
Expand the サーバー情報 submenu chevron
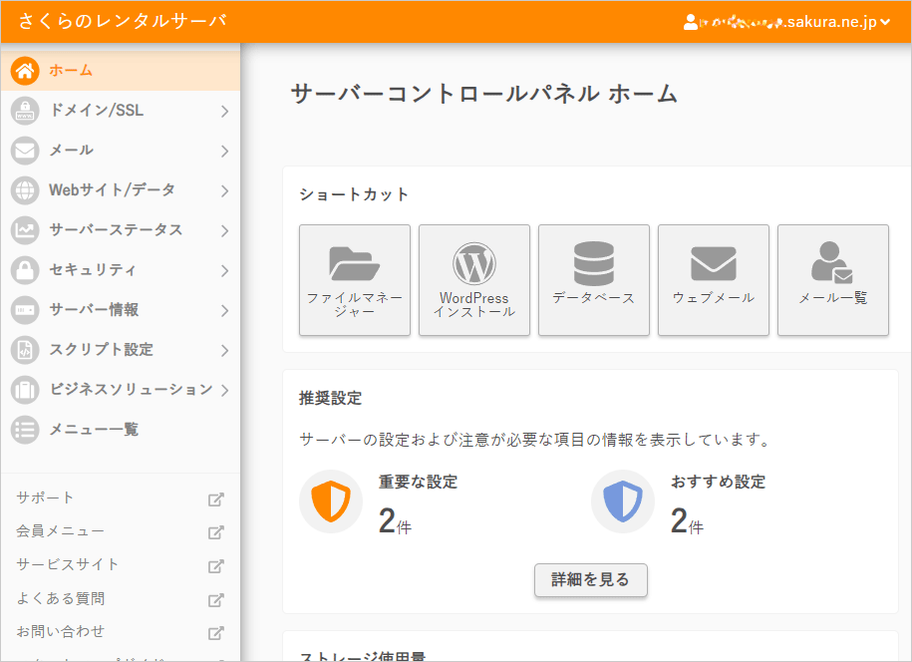[x=225, y=311]
